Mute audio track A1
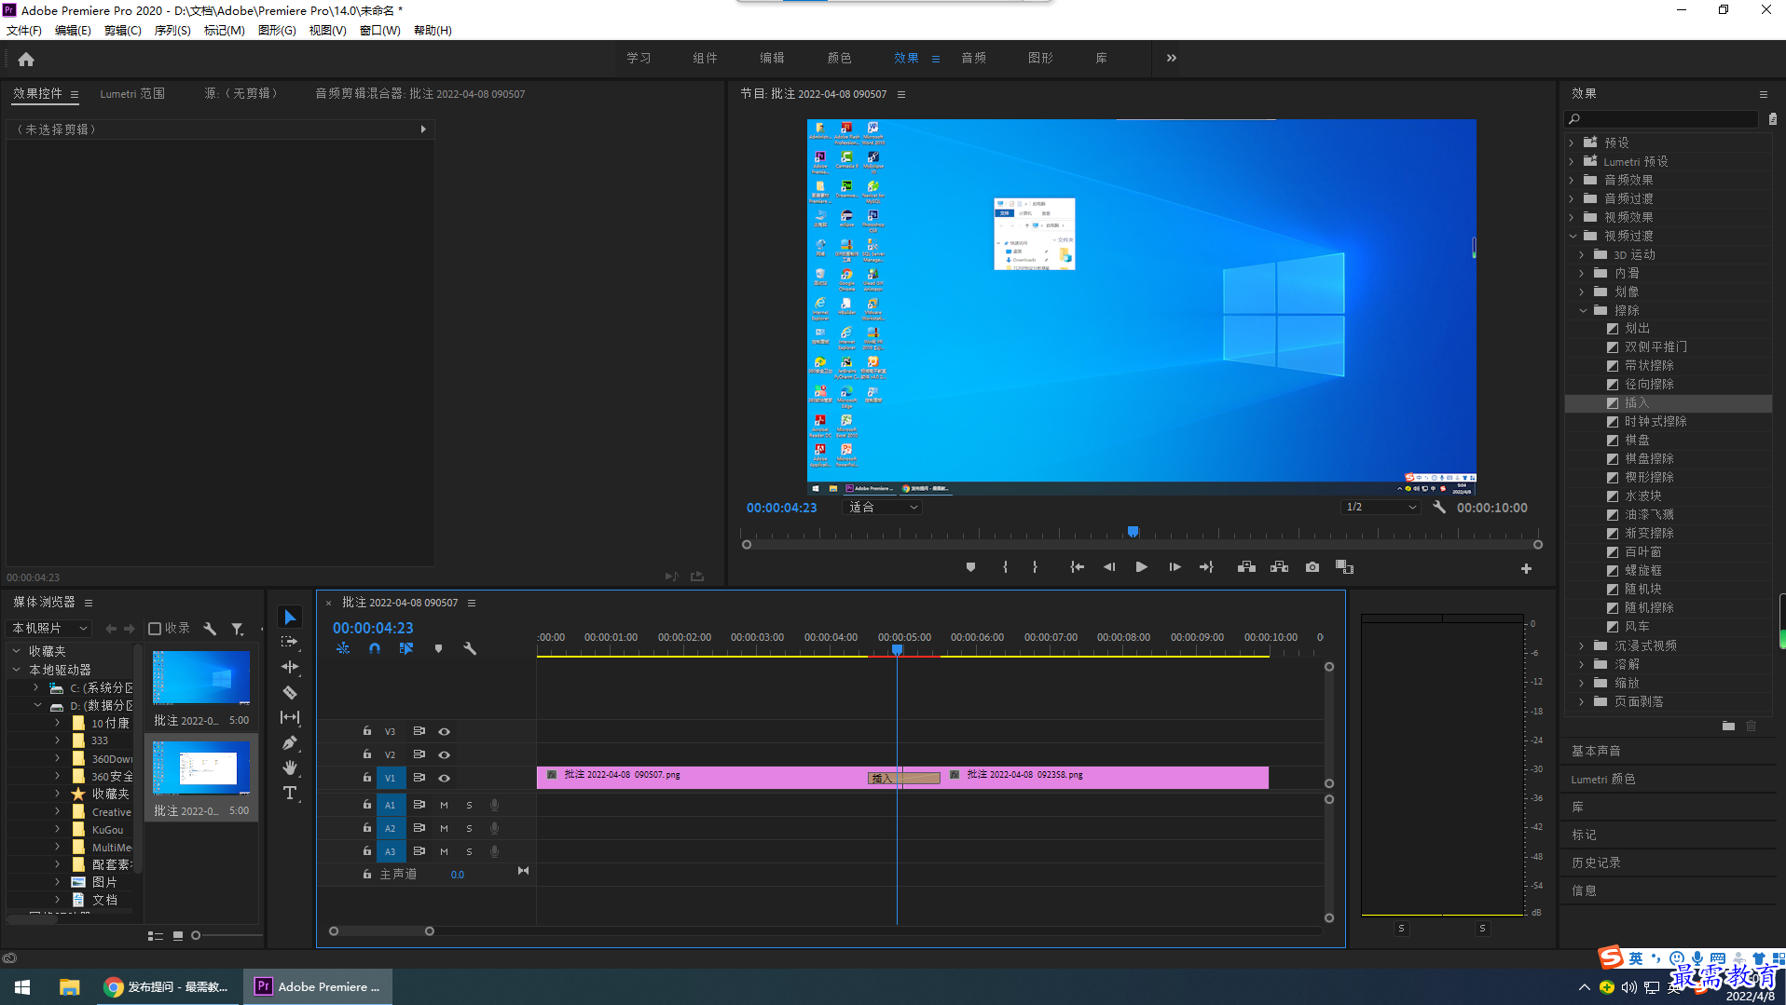 pyautogui.click(x=444, y=805)
